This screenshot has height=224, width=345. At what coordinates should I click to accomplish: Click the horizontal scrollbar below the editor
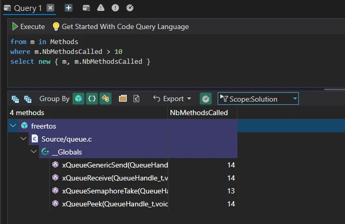tap(335, 89)
